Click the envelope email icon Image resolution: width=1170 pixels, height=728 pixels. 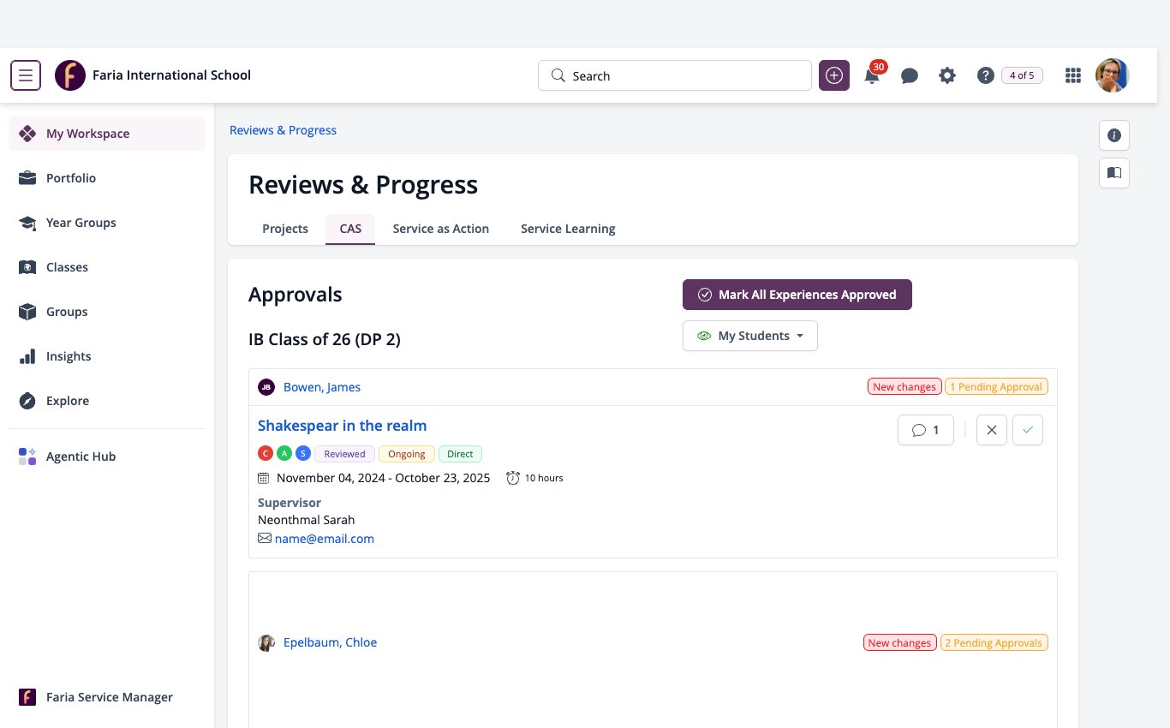point(265,539)
